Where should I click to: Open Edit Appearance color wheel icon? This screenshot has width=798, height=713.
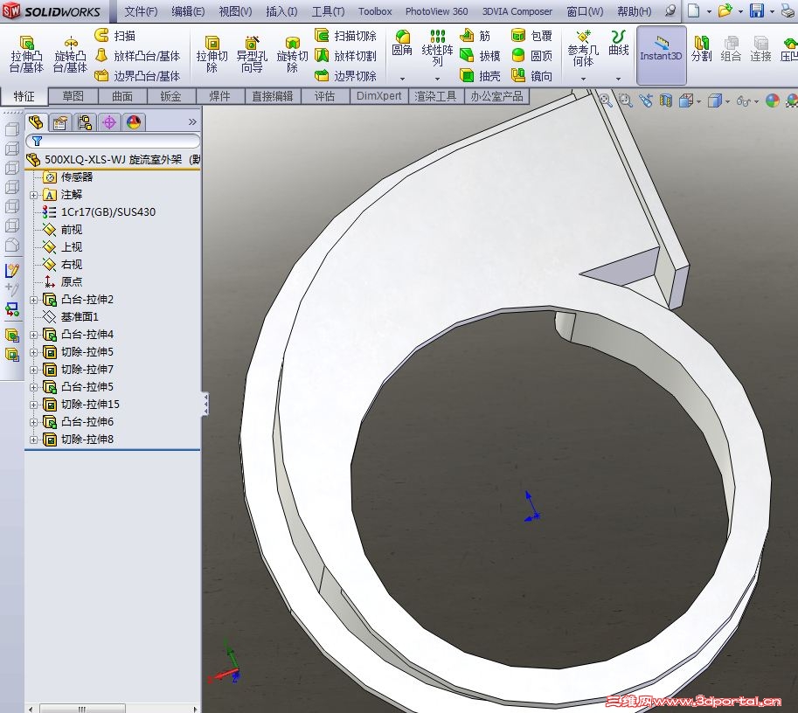pos(773,100)
